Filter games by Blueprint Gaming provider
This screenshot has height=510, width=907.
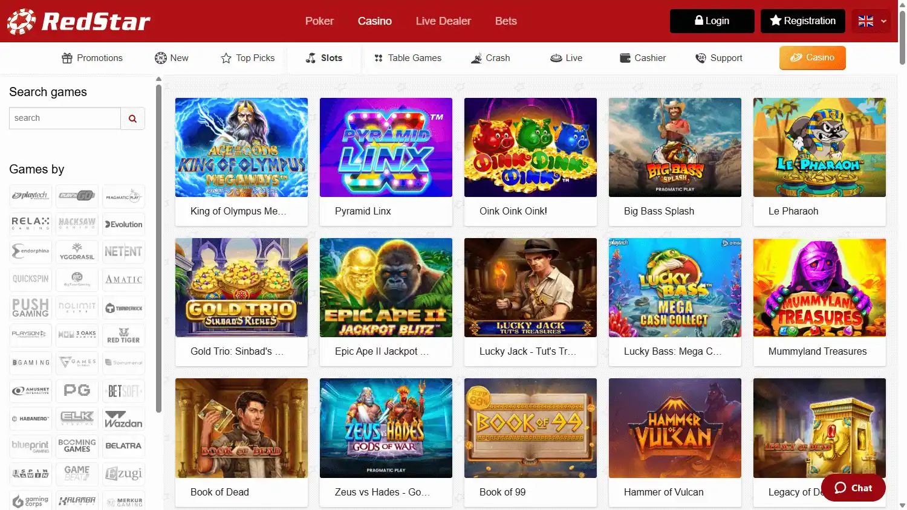[31, 446]
